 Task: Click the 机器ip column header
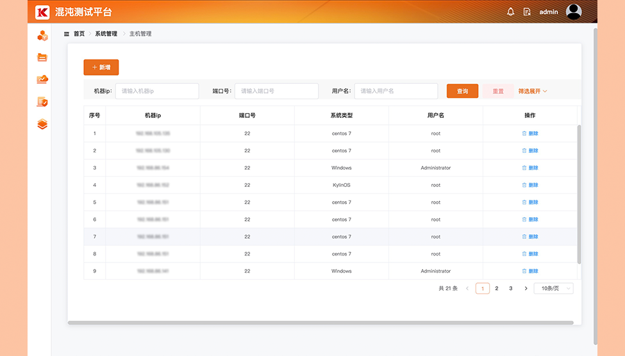(x=153, y=115)
